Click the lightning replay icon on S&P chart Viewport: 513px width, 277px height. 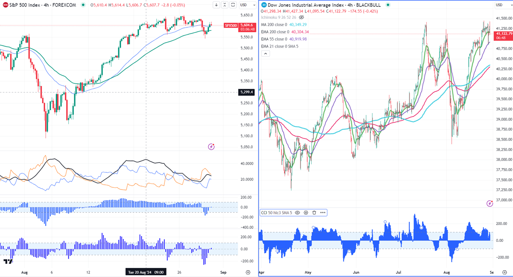(x=211, y=147)
